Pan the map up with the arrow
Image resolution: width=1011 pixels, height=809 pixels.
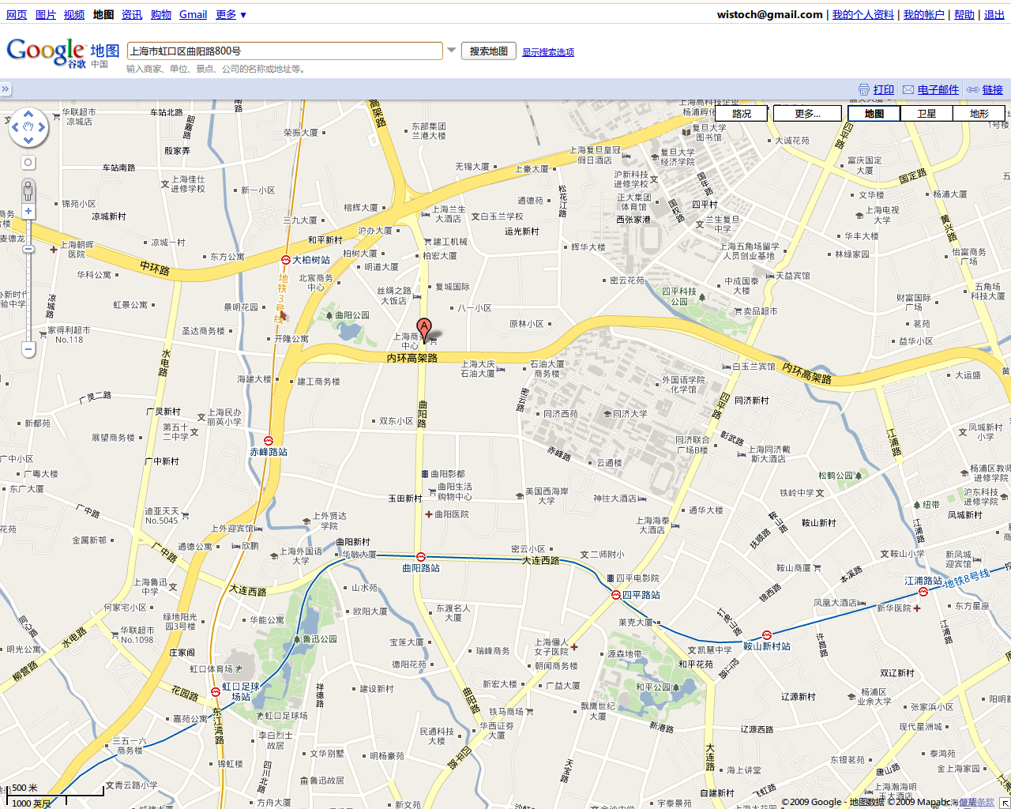click(28, 114)
